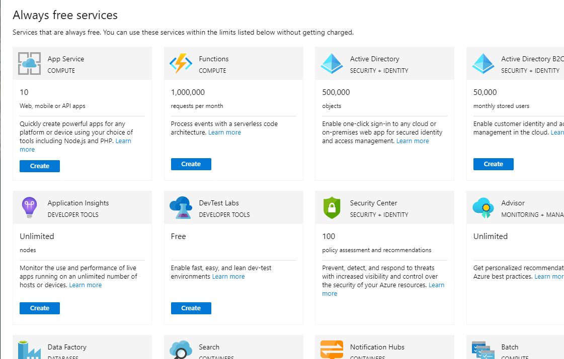Open Learn more link for Functions
564x359 pixels.
pos(224,133)
